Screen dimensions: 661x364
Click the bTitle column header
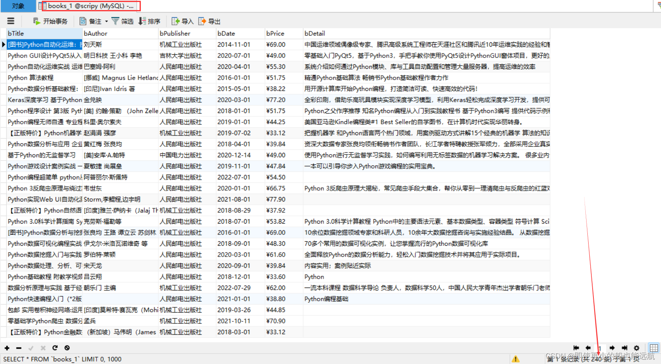tap(44, 33)
